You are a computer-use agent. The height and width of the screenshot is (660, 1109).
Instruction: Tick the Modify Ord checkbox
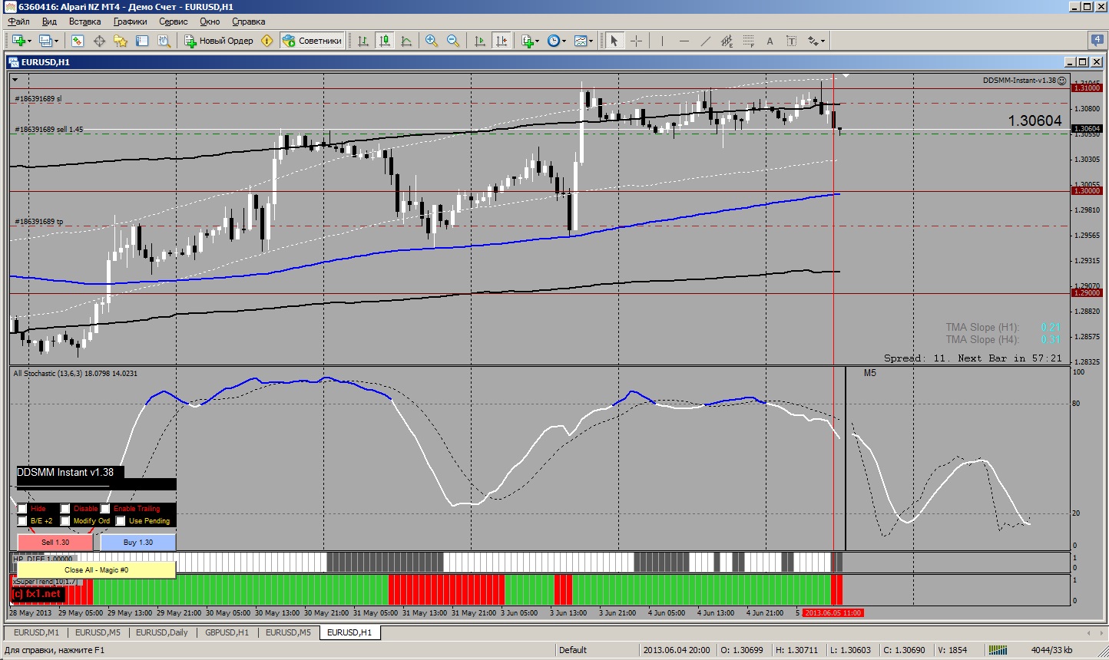[65, 521]
